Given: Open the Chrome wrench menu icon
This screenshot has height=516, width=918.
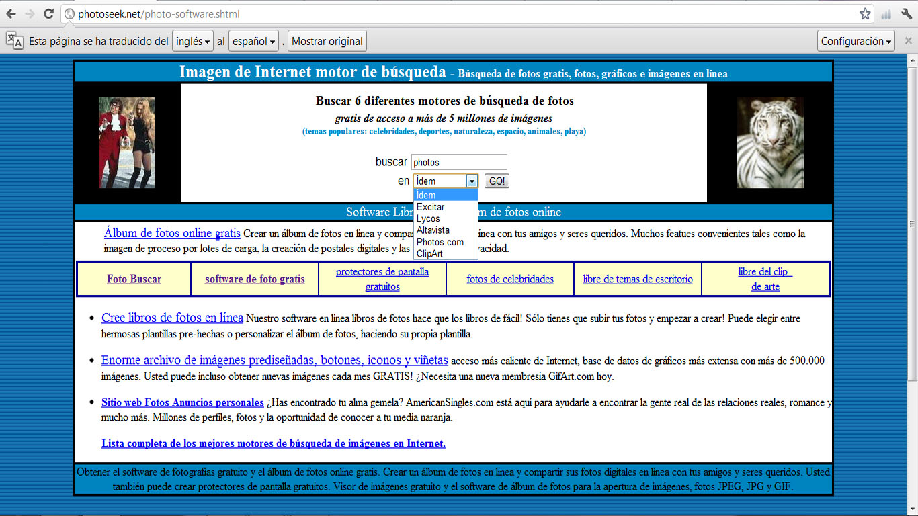Looking at the screenshot, I should coord(905,14).
